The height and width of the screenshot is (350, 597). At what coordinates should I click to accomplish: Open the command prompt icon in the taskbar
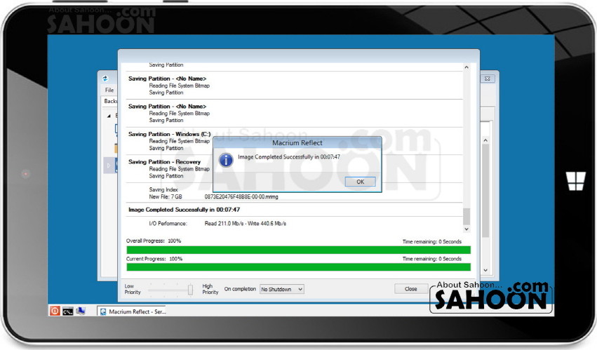(x=68, y=311)
